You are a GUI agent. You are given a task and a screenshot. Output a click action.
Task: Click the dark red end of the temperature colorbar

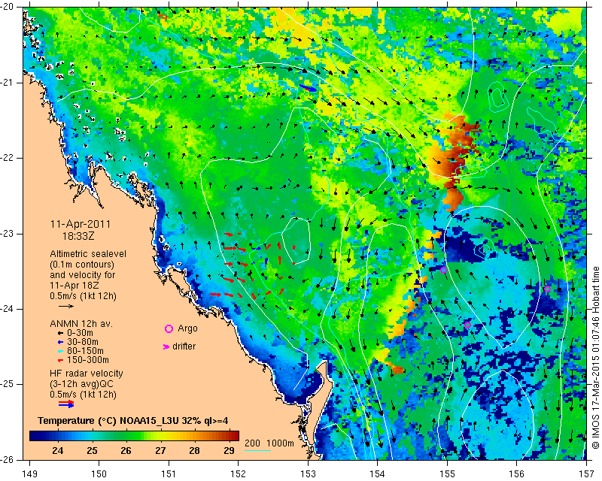[x=234, y=436]
